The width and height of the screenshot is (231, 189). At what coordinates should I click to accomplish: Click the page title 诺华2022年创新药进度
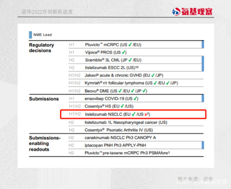47,12
